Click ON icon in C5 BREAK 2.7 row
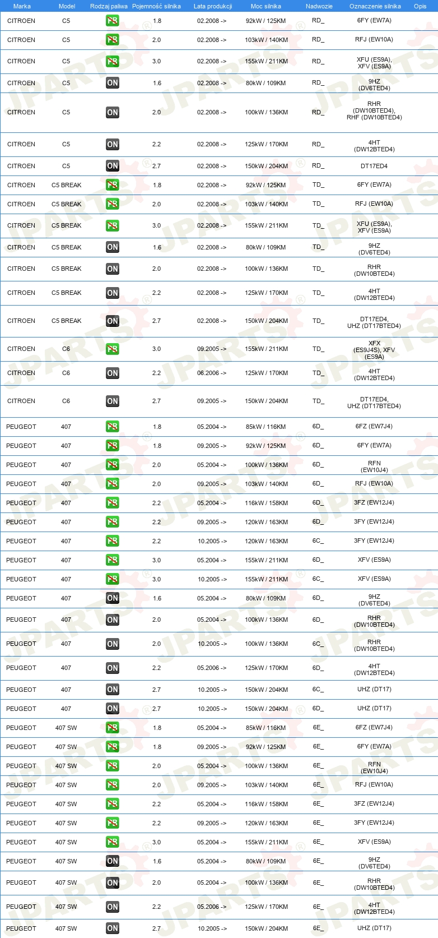Viewport: 438px width, 938px height. (x=113, y=321)
